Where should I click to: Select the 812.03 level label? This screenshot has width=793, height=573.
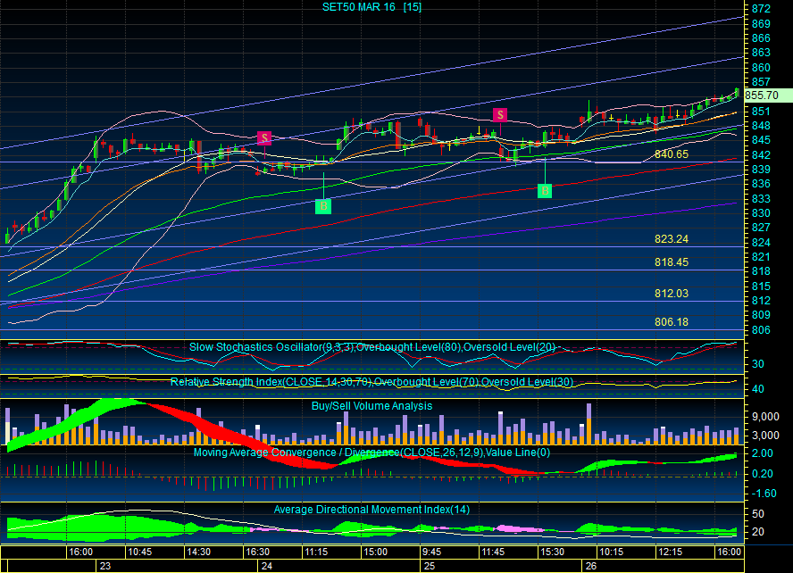672,294
